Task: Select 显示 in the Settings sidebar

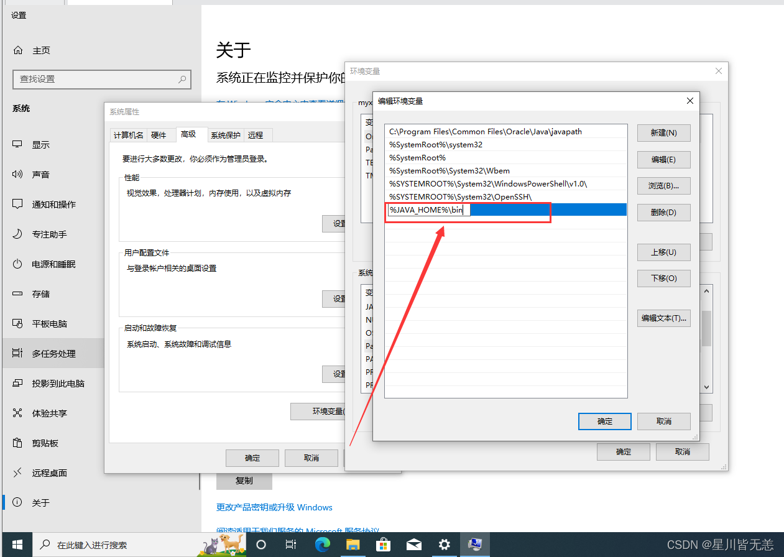Action: coord(45,144)
